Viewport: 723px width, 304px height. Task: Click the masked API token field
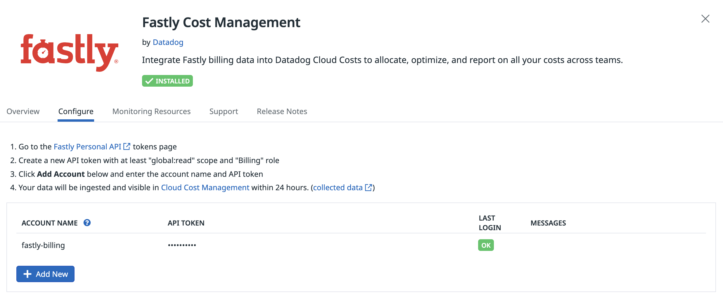[182, 245]
